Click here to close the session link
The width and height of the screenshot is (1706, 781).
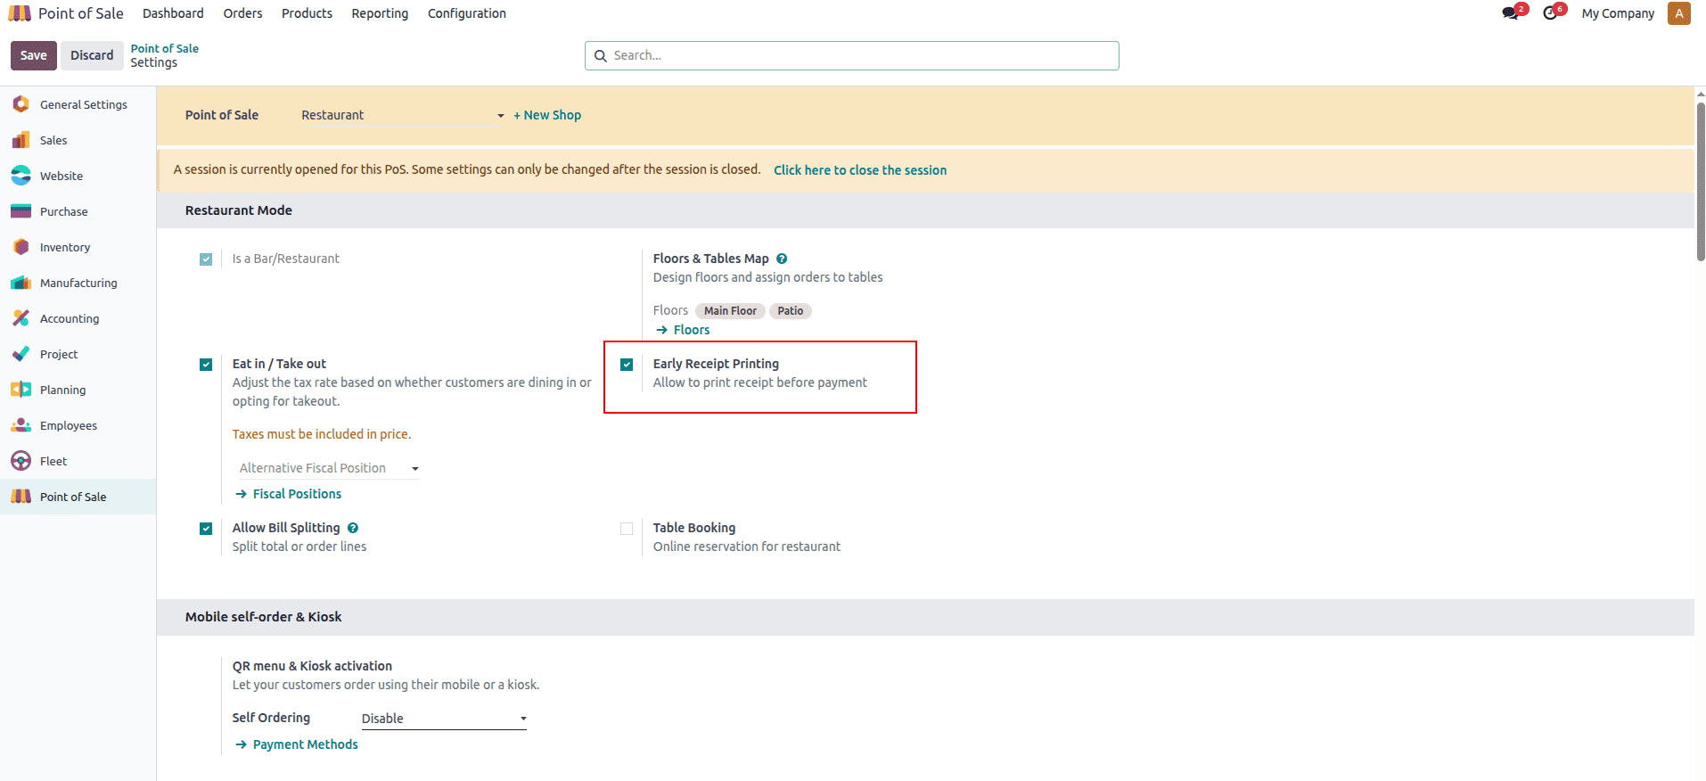click(x=860, y=170)
